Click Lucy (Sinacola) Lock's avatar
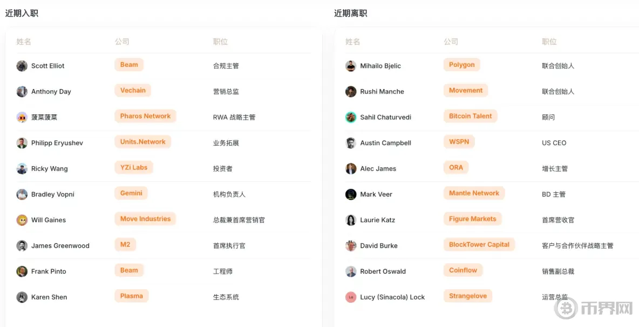This screenshot has width=639, height=327. coord(352,297)
